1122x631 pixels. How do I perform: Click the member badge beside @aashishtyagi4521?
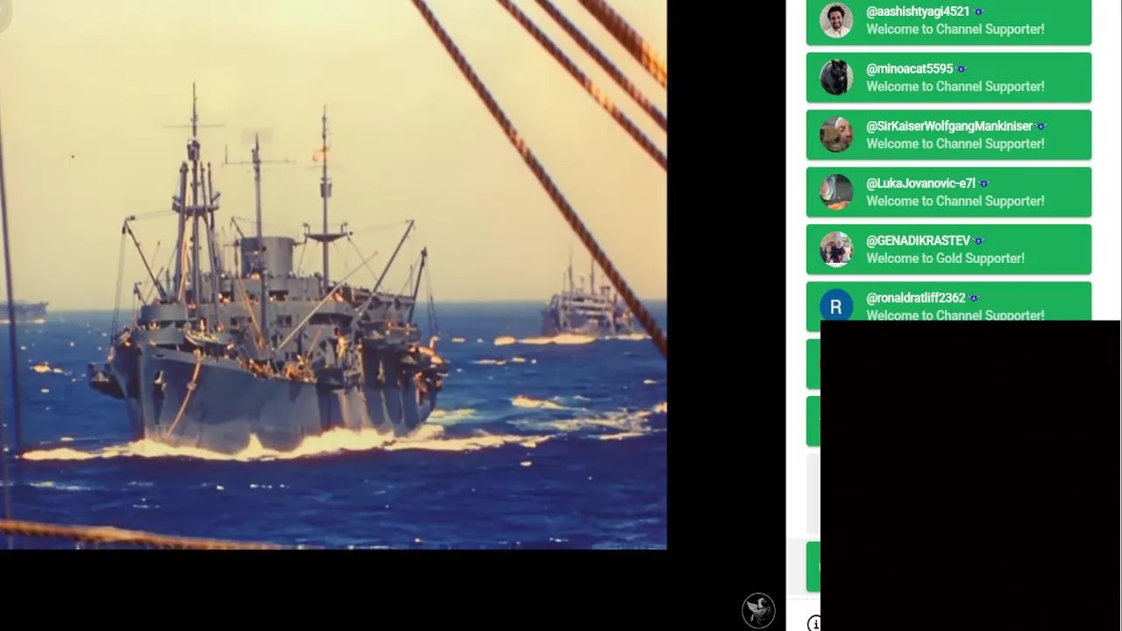click(x=979, y=11)
